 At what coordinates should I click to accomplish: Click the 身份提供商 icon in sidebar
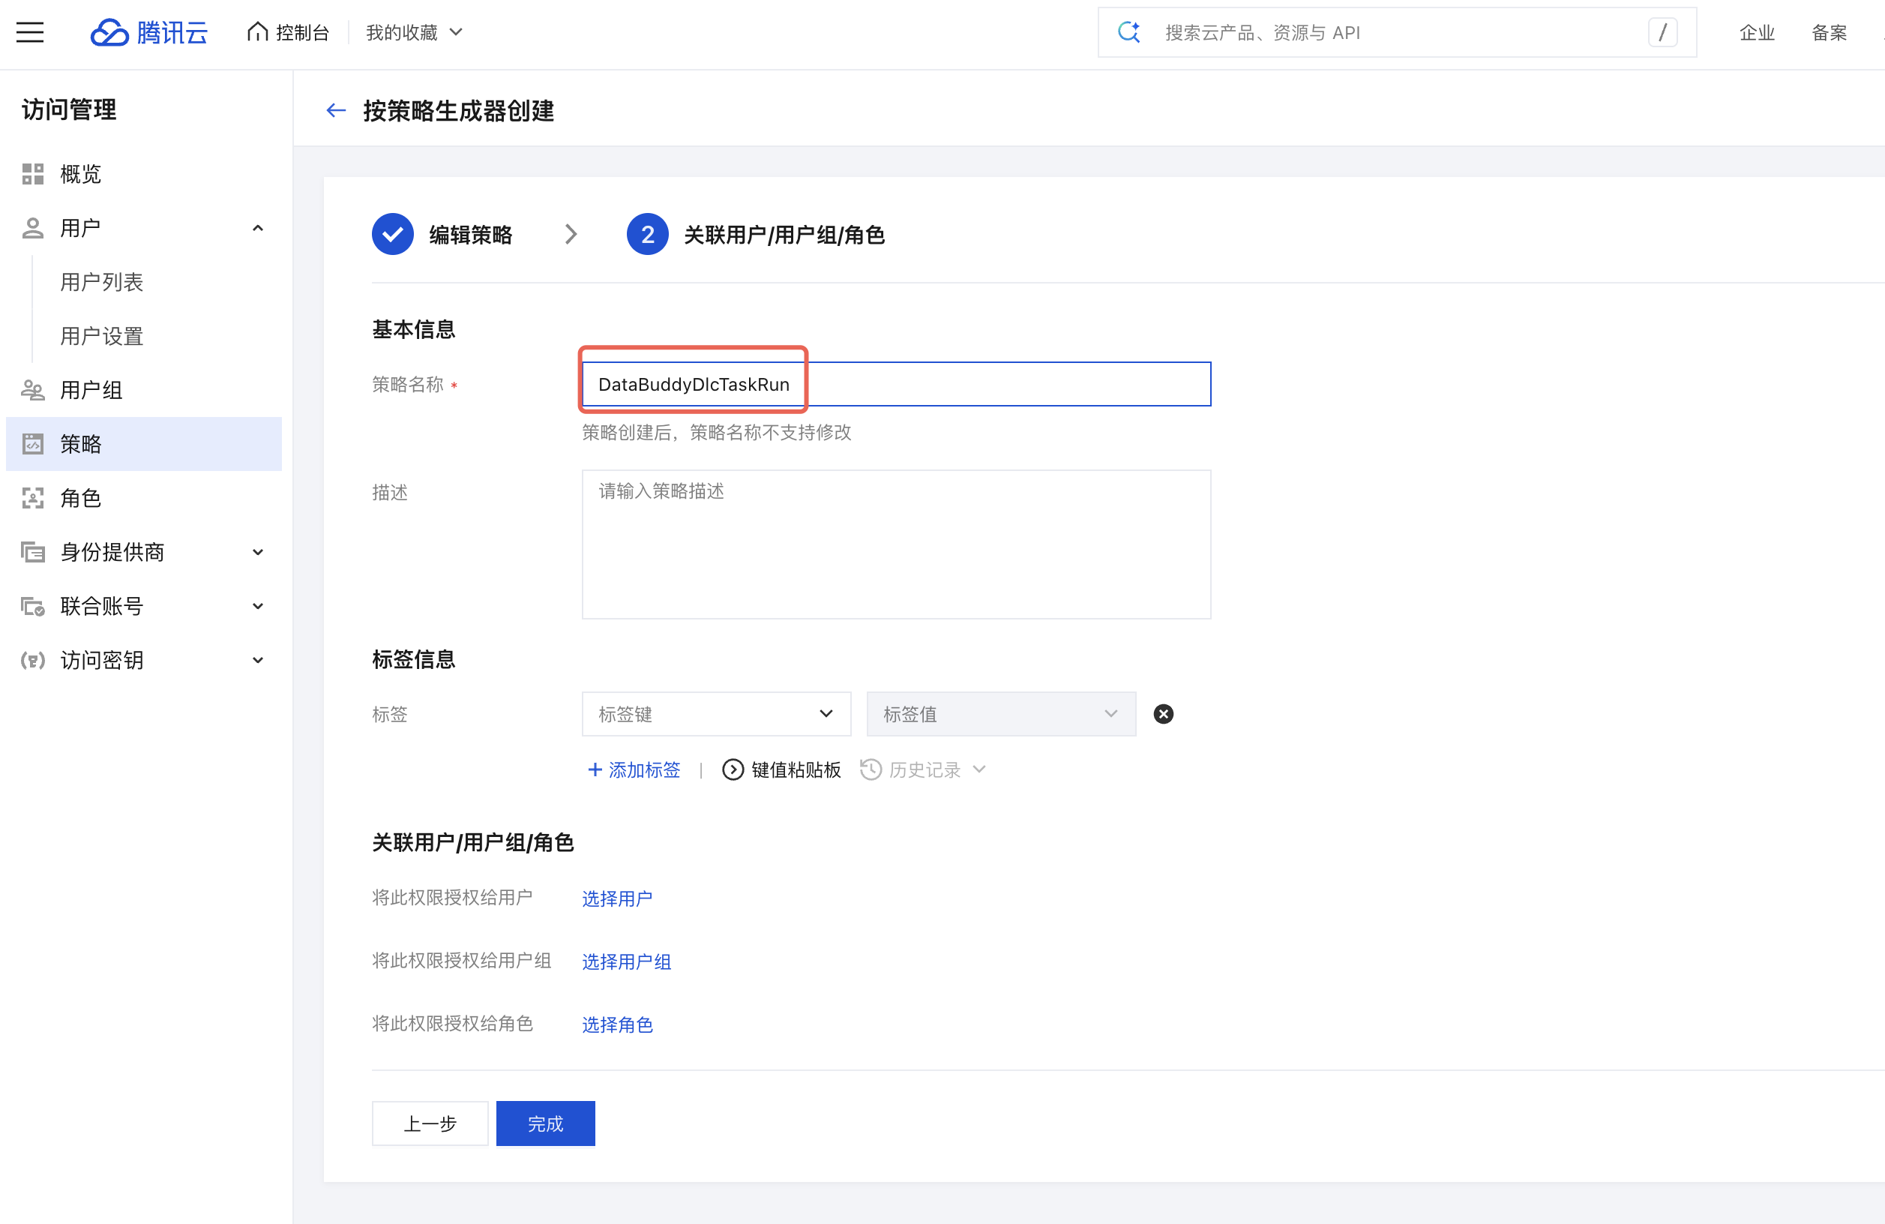click(x=32, y=552)
